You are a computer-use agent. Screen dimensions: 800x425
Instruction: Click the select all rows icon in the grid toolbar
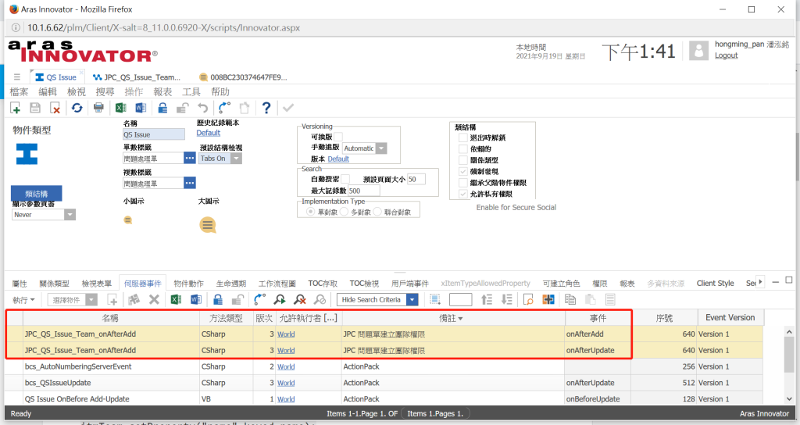tap(435, 299)
